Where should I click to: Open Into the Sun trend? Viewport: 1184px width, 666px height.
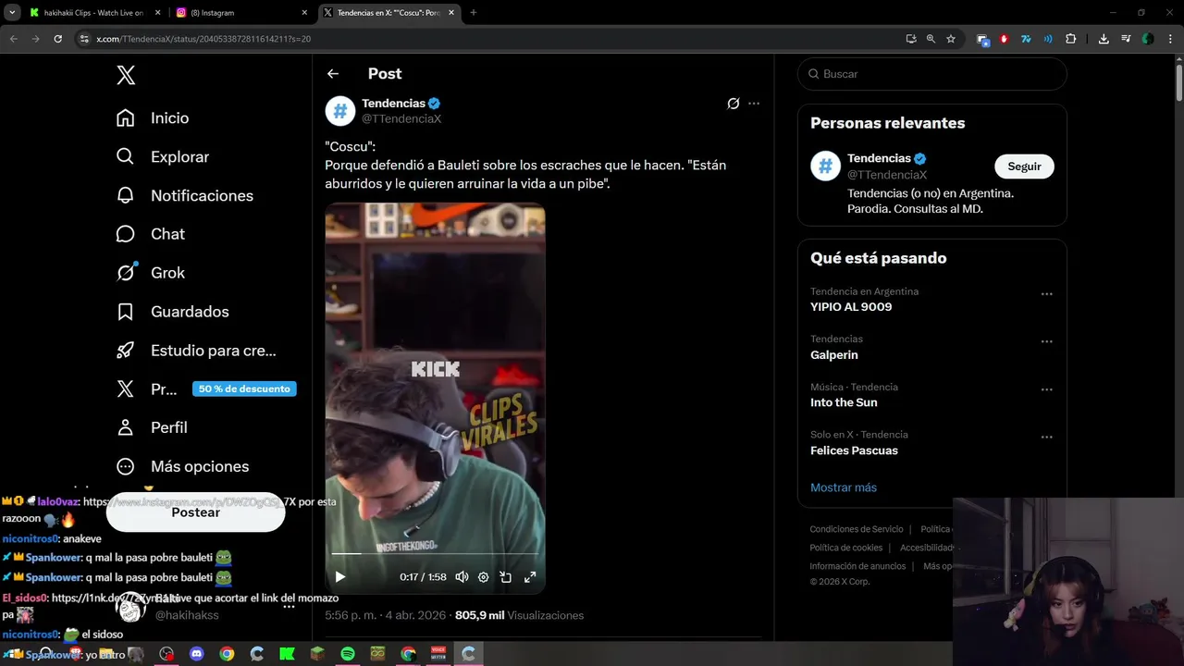point(844,402)
